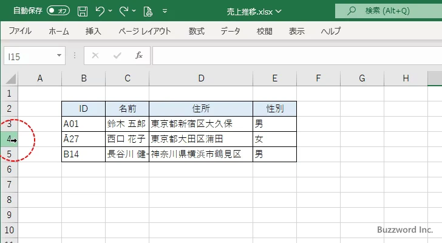
Task: Open the ファイル tab
Action: pyautogui.click(x=20, y=31)
